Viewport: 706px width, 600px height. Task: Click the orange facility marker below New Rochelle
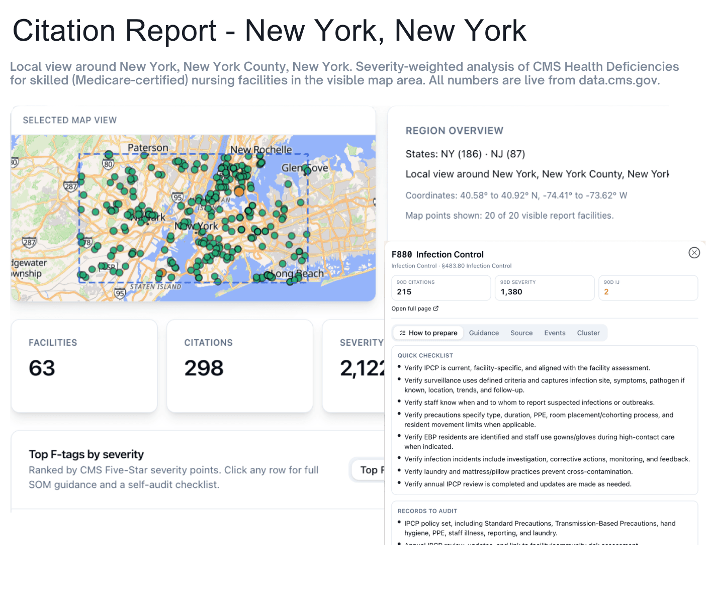pyautogui.click(x=239, y=191)
